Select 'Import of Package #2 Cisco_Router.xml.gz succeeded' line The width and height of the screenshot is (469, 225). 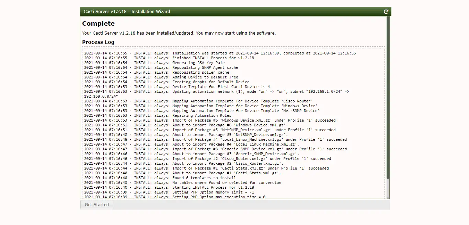tap(208, 159)
